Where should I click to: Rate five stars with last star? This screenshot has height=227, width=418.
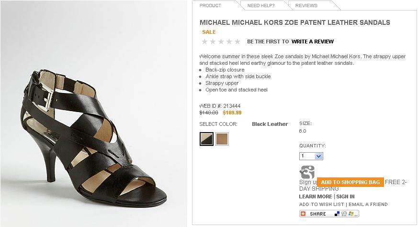[237, 41]
